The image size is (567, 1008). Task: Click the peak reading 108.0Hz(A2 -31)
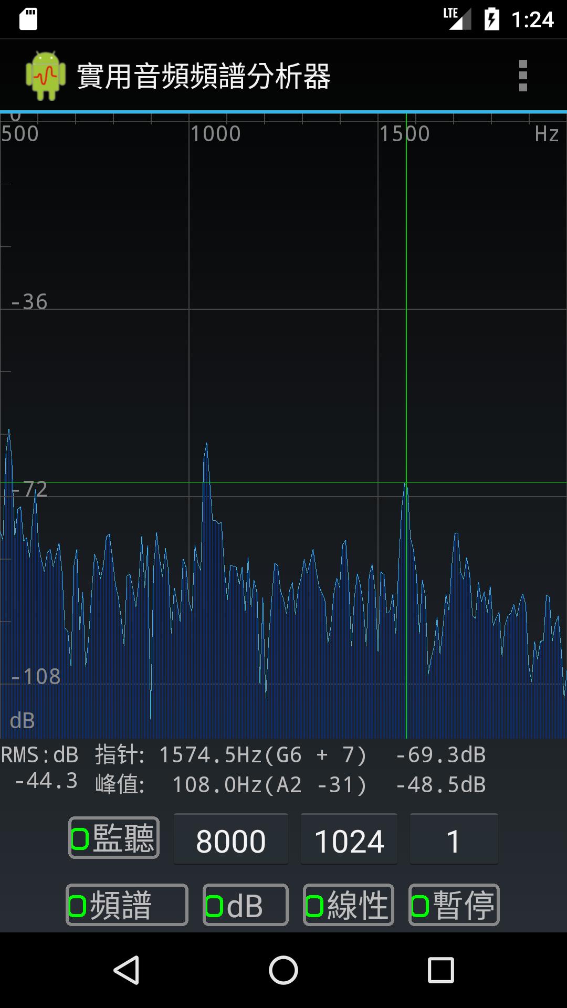[269, 785]
